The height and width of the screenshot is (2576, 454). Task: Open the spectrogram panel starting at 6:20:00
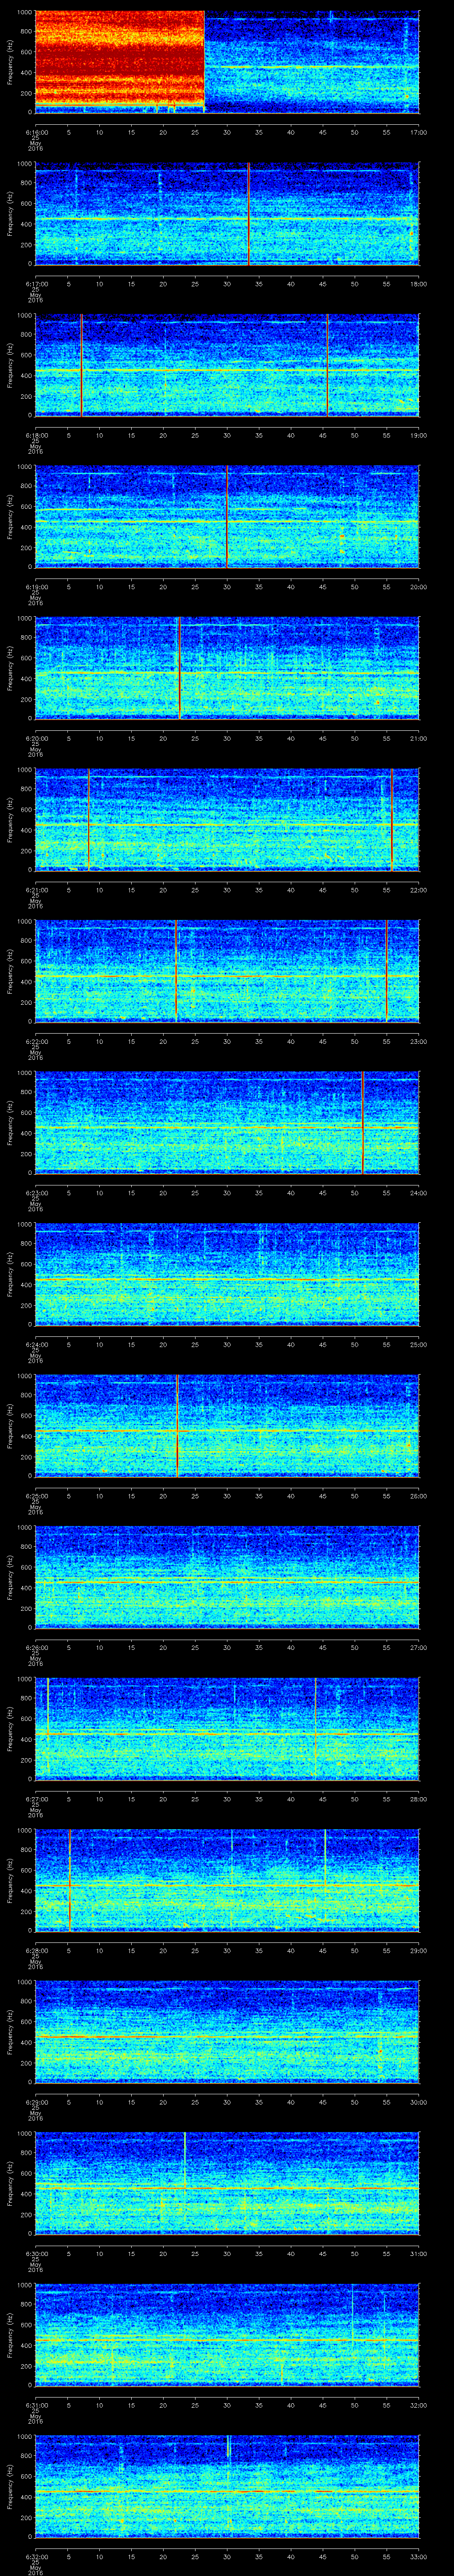(227, 668)
